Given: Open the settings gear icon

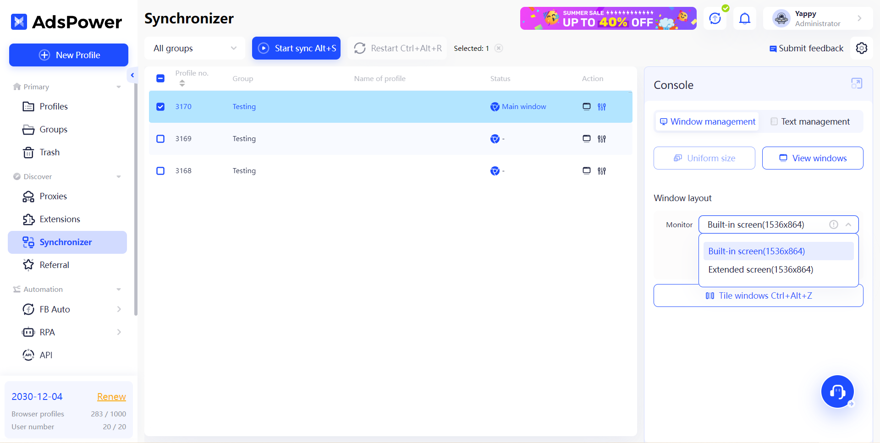Looking at the screenshot, I should pyautogui.click(x=862, y=48).
